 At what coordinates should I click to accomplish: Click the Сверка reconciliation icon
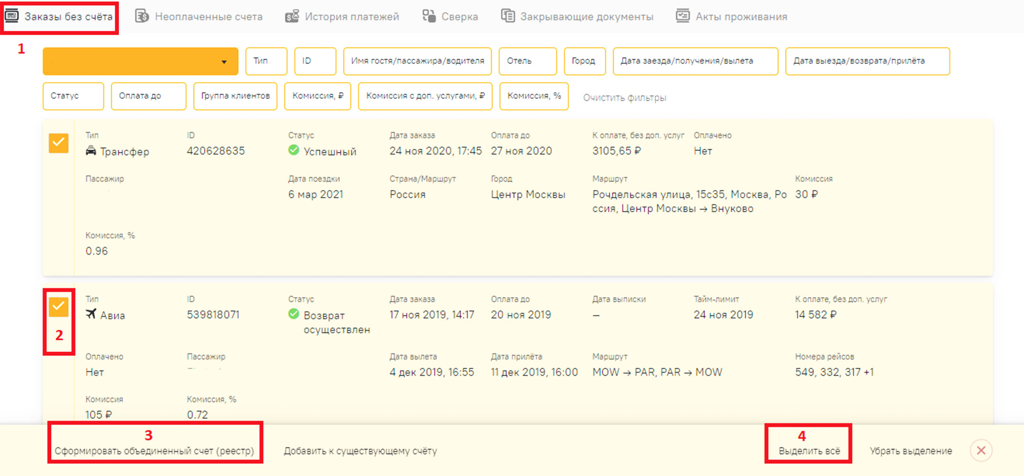coord(429,16)
